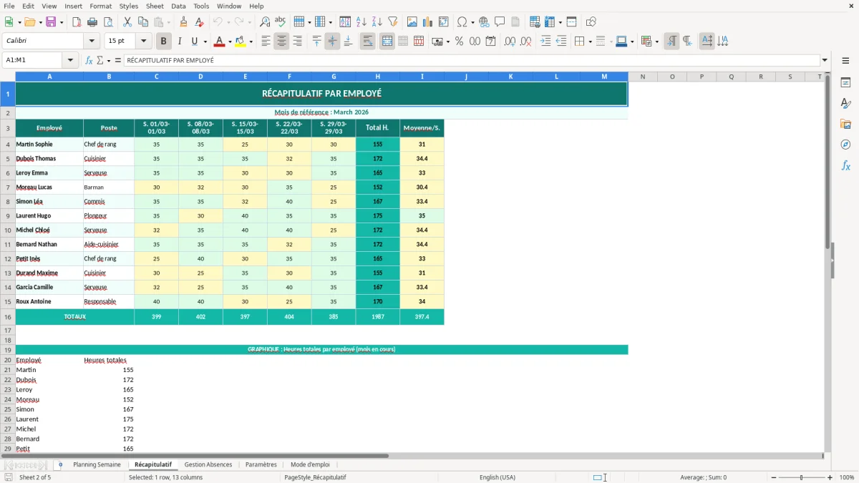The height and width of the screenshot is (483, 859).
Task: Toggle Center Vertically alignment
Action: 332,42
